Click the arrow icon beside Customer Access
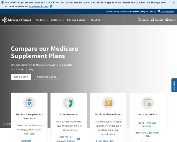The width and height of the screenshot is (177, 142). pos(51,6)
